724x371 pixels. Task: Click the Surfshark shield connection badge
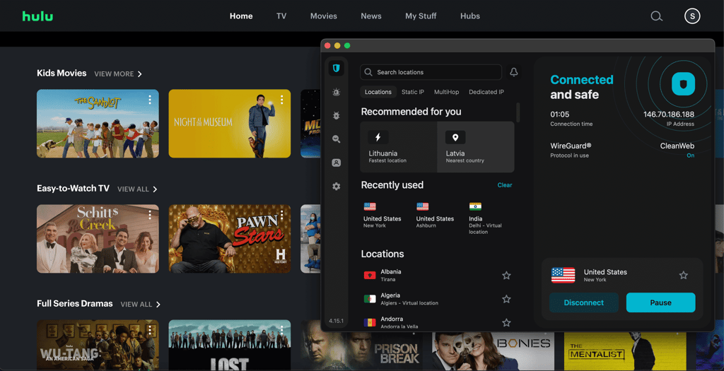point(684,84)
